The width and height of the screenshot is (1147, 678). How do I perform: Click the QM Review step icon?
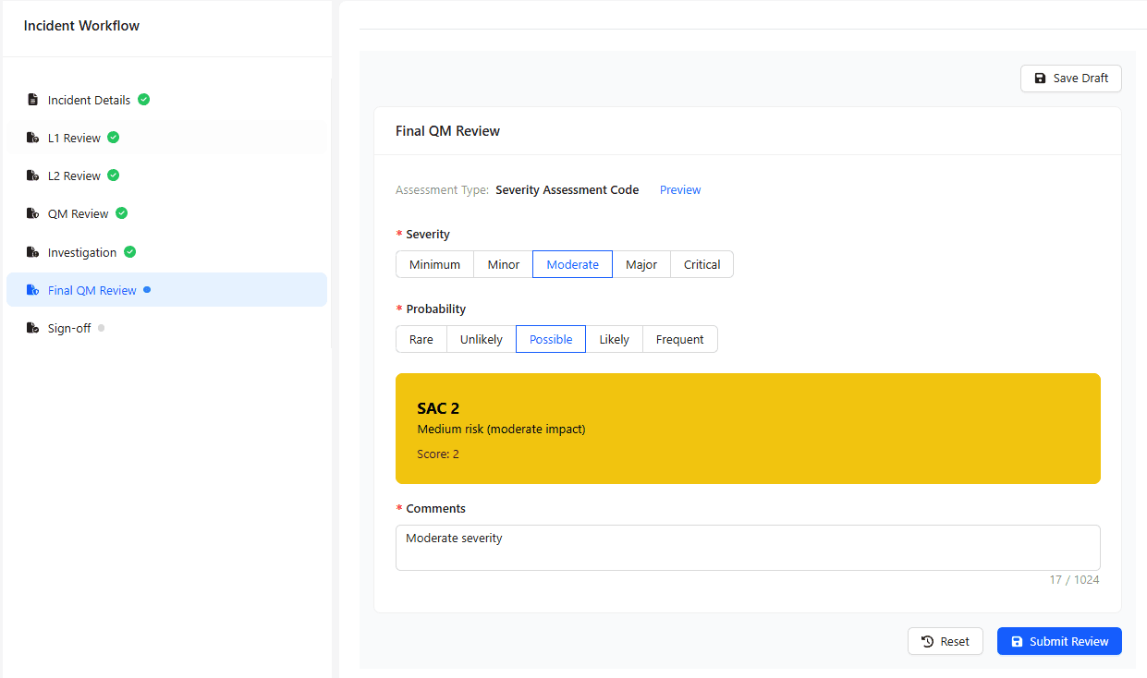point(33,213)
